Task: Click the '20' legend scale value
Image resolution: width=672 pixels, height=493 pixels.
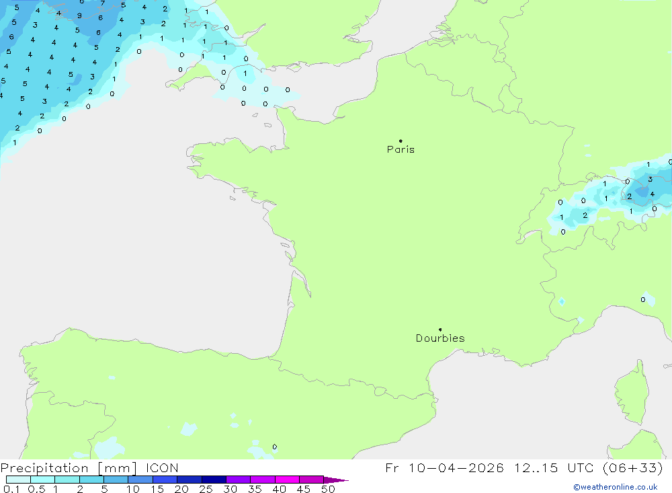Action: pos(181,489)
